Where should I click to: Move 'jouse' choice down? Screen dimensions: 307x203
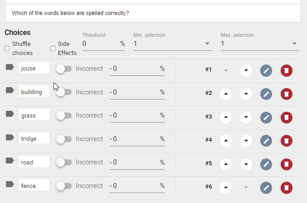click(x=246, y=70)
